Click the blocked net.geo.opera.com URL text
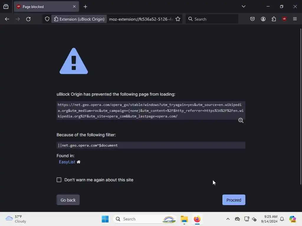302x226 pixels. pyautogui.click(x=151, y=111)
